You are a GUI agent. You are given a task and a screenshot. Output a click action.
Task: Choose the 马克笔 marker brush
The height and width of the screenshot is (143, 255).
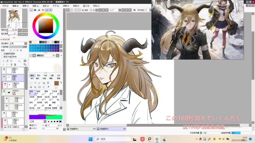pyautogui.click(x=33, y=98)
